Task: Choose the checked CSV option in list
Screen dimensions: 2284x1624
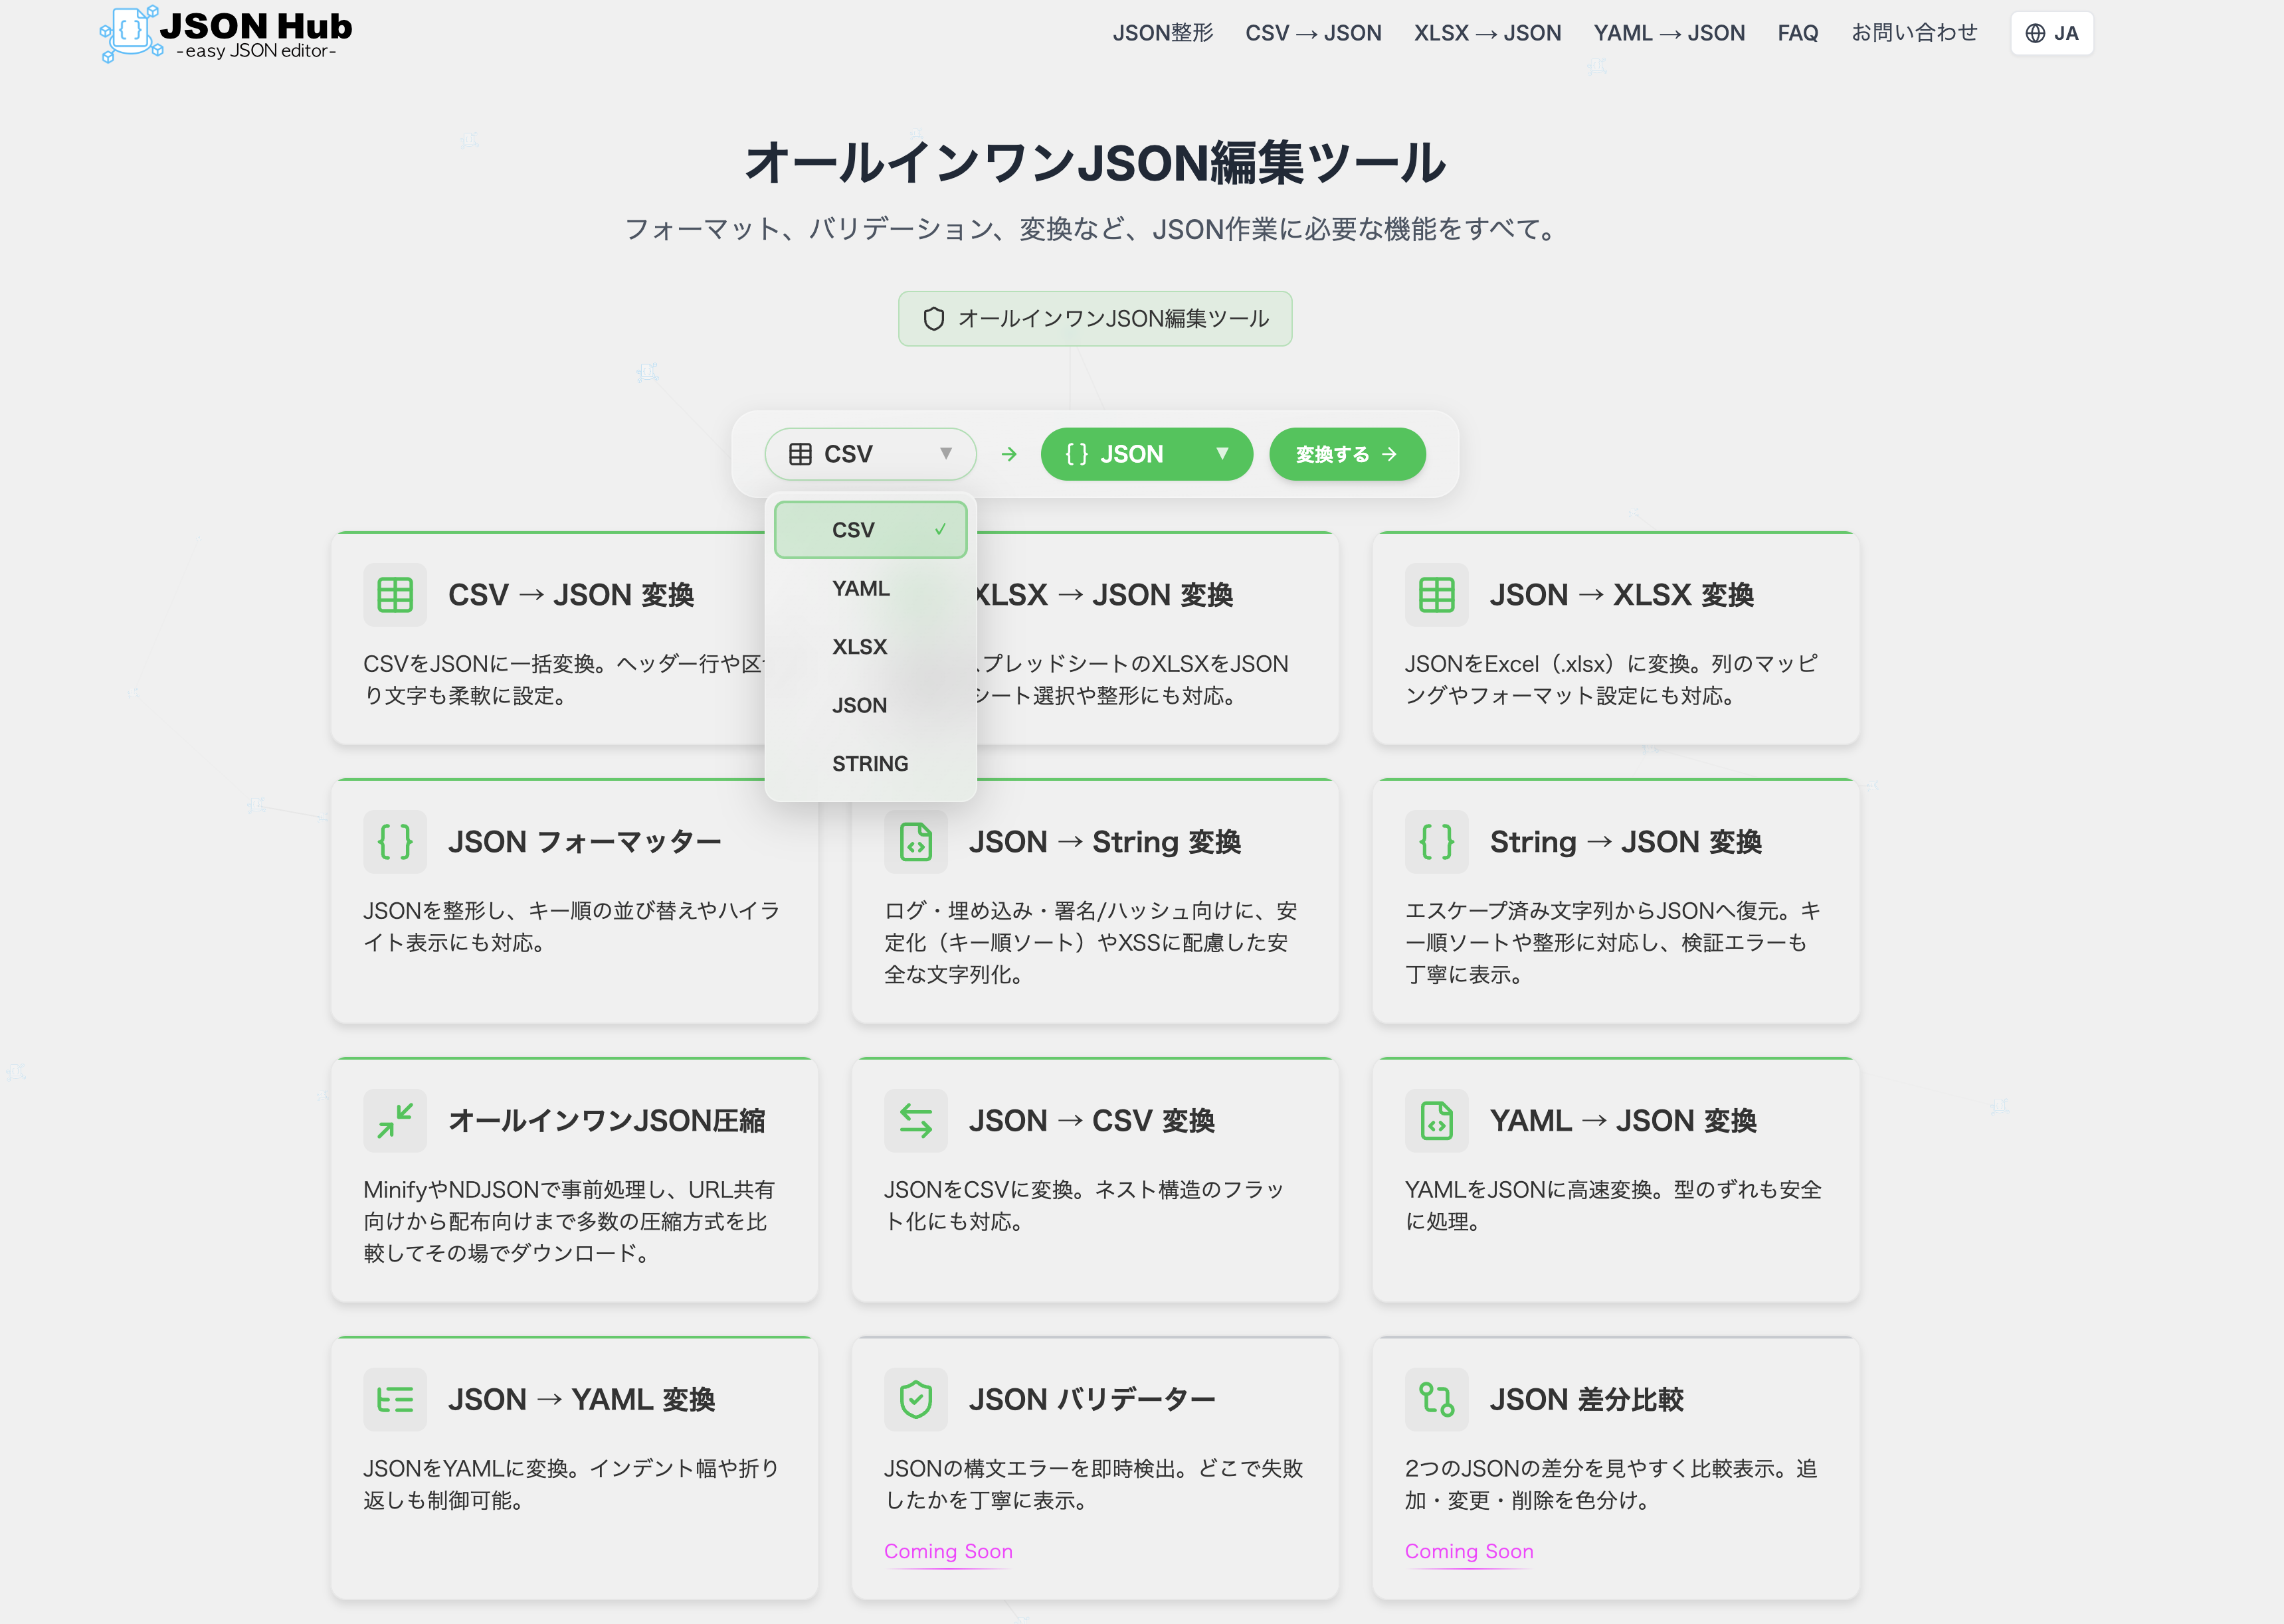Action: pos(870,530)
